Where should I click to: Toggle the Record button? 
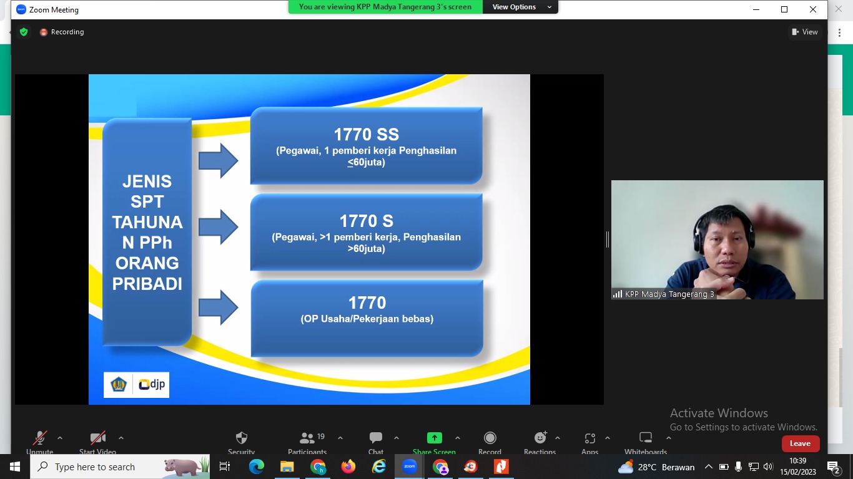pyautogui.click(x=490, y=438)
